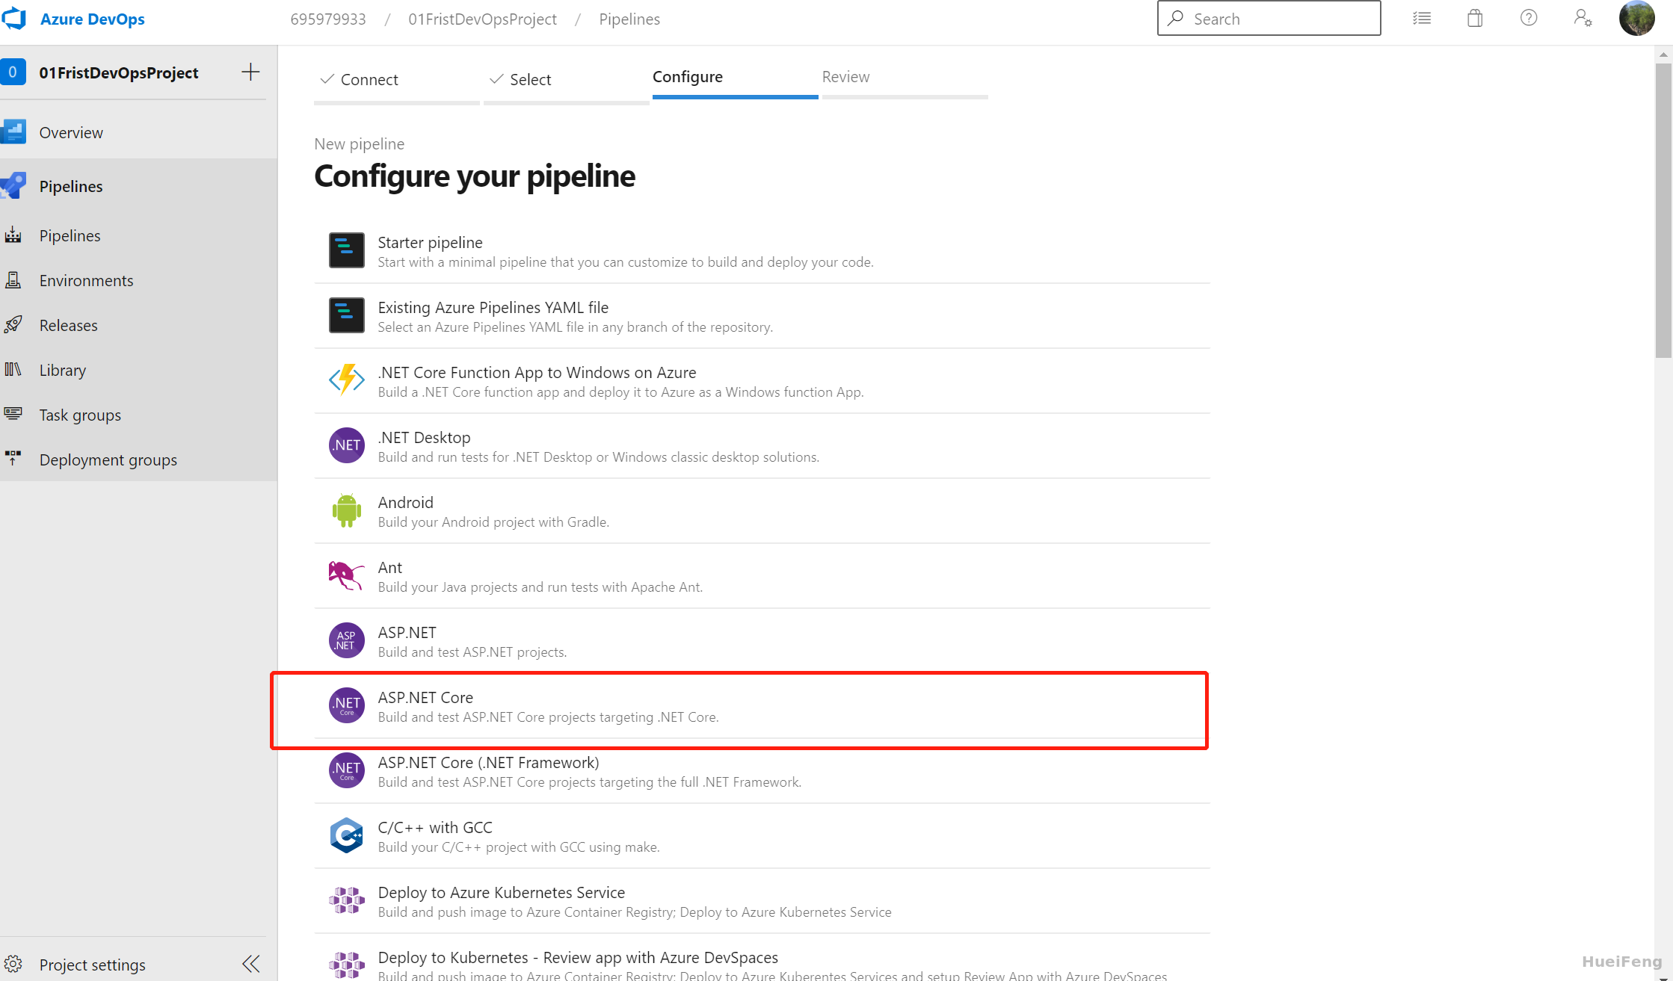Choose the Starter pipeline title

(430, 242)
